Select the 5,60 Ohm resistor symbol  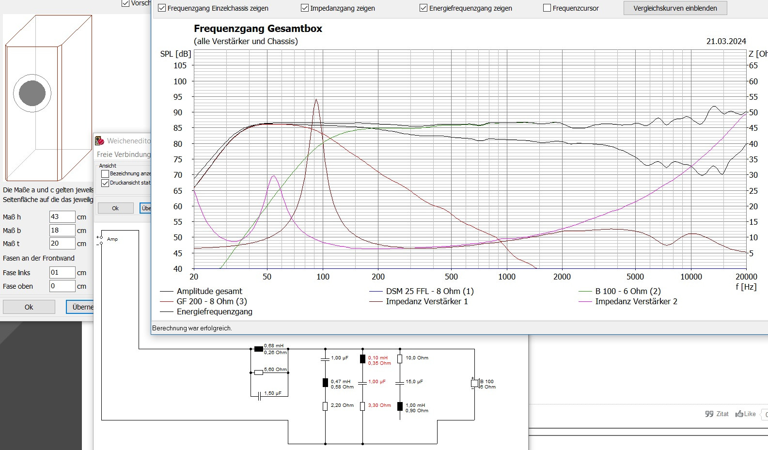pyautogui.click(x=259, y=372)
